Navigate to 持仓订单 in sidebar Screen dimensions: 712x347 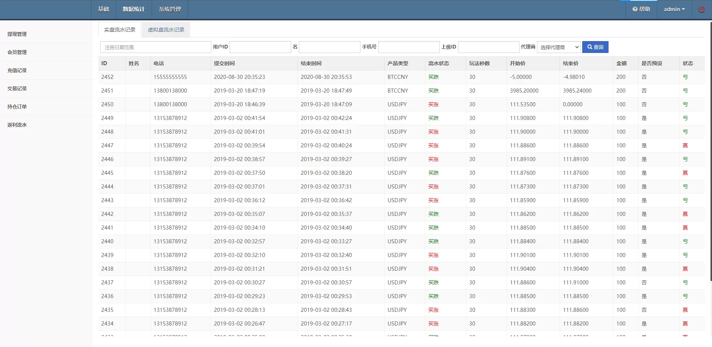point(17,107)
